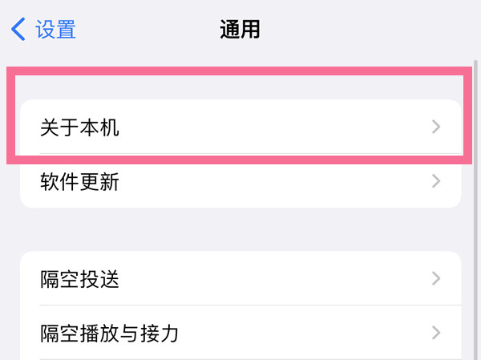Screen dimensions: 481x360
Task: Click the gray gap between the two setting groups
Action: pos(240,229)
